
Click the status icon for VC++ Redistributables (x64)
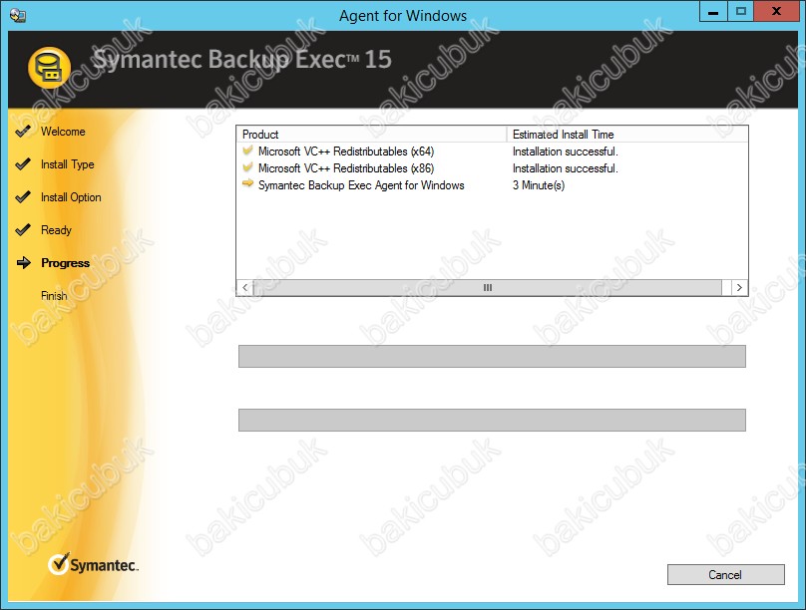[247, 151]
